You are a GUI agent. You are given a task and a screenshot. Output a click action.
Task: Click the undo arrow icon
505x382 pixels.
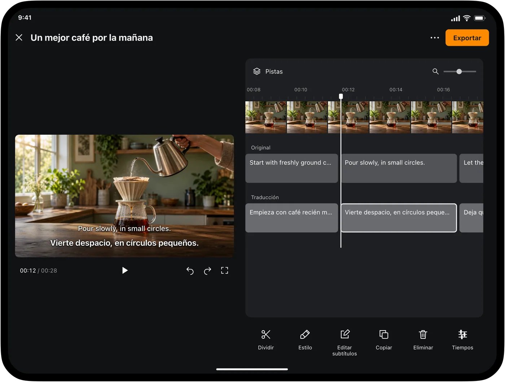click(x=190, y=271)
